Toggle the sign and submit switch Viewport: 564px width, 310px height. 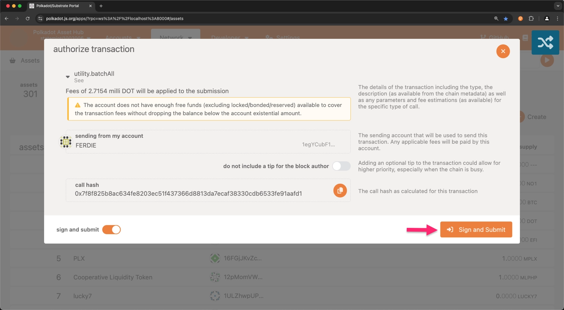pos(111,230)
